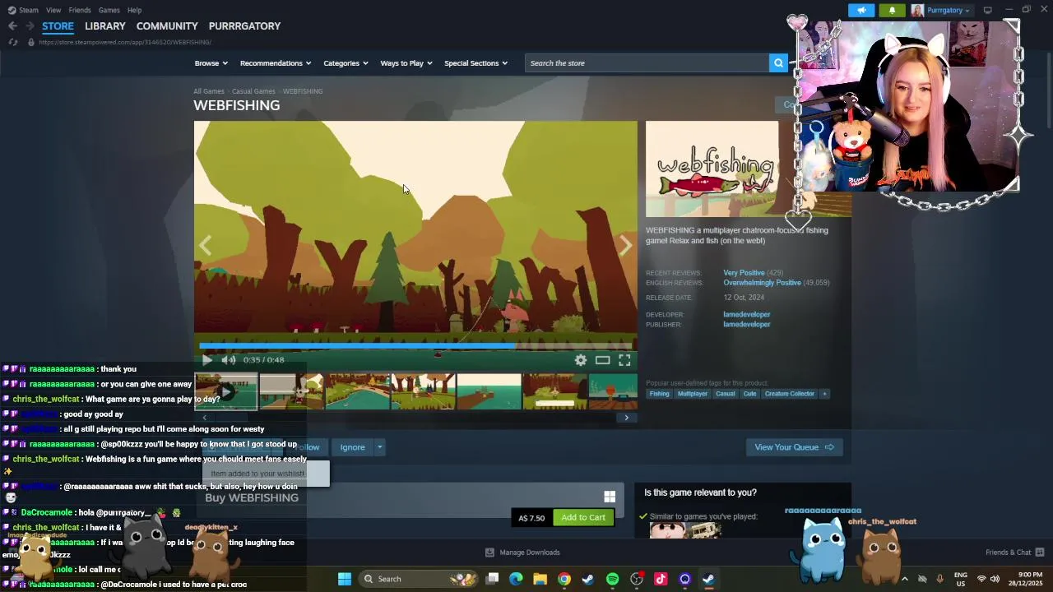
Task: Expand the Recommendations dropdown
Action: (276, 63)
